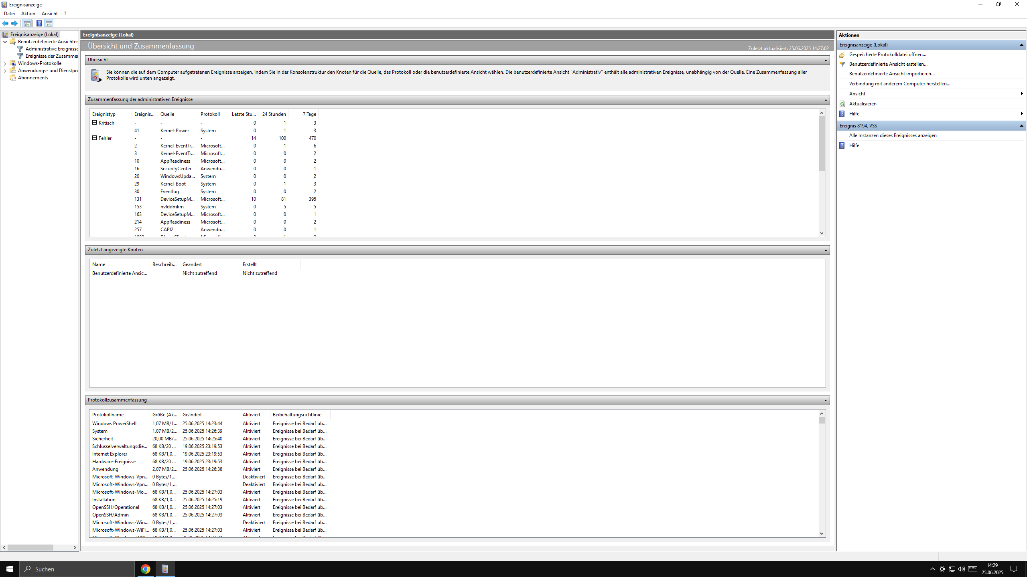
Task: Click the Aktualisieren refresh action
Action: pos(863,104)
